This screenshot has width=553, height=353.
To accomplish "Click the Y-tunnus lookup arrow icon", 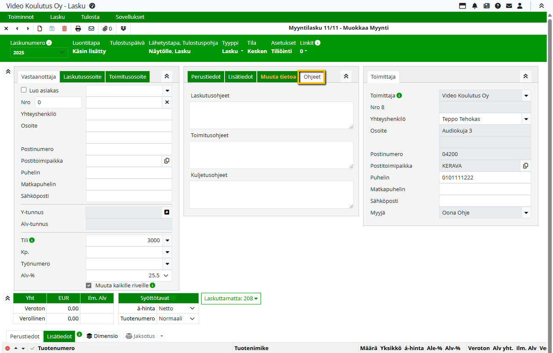I will 167,212.
